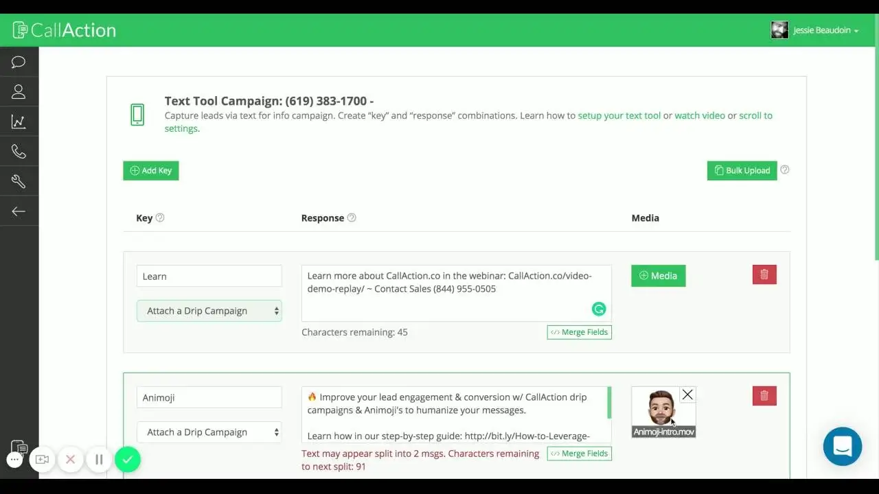Click the Media button for Learn row

coord(659,276)
